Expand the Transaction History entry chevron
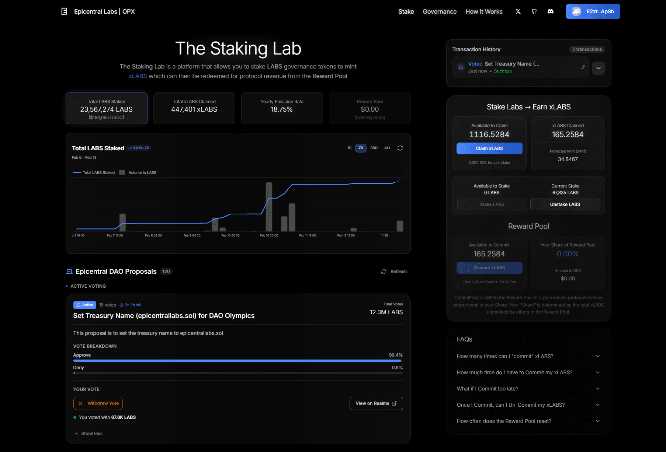 (599, 68)
